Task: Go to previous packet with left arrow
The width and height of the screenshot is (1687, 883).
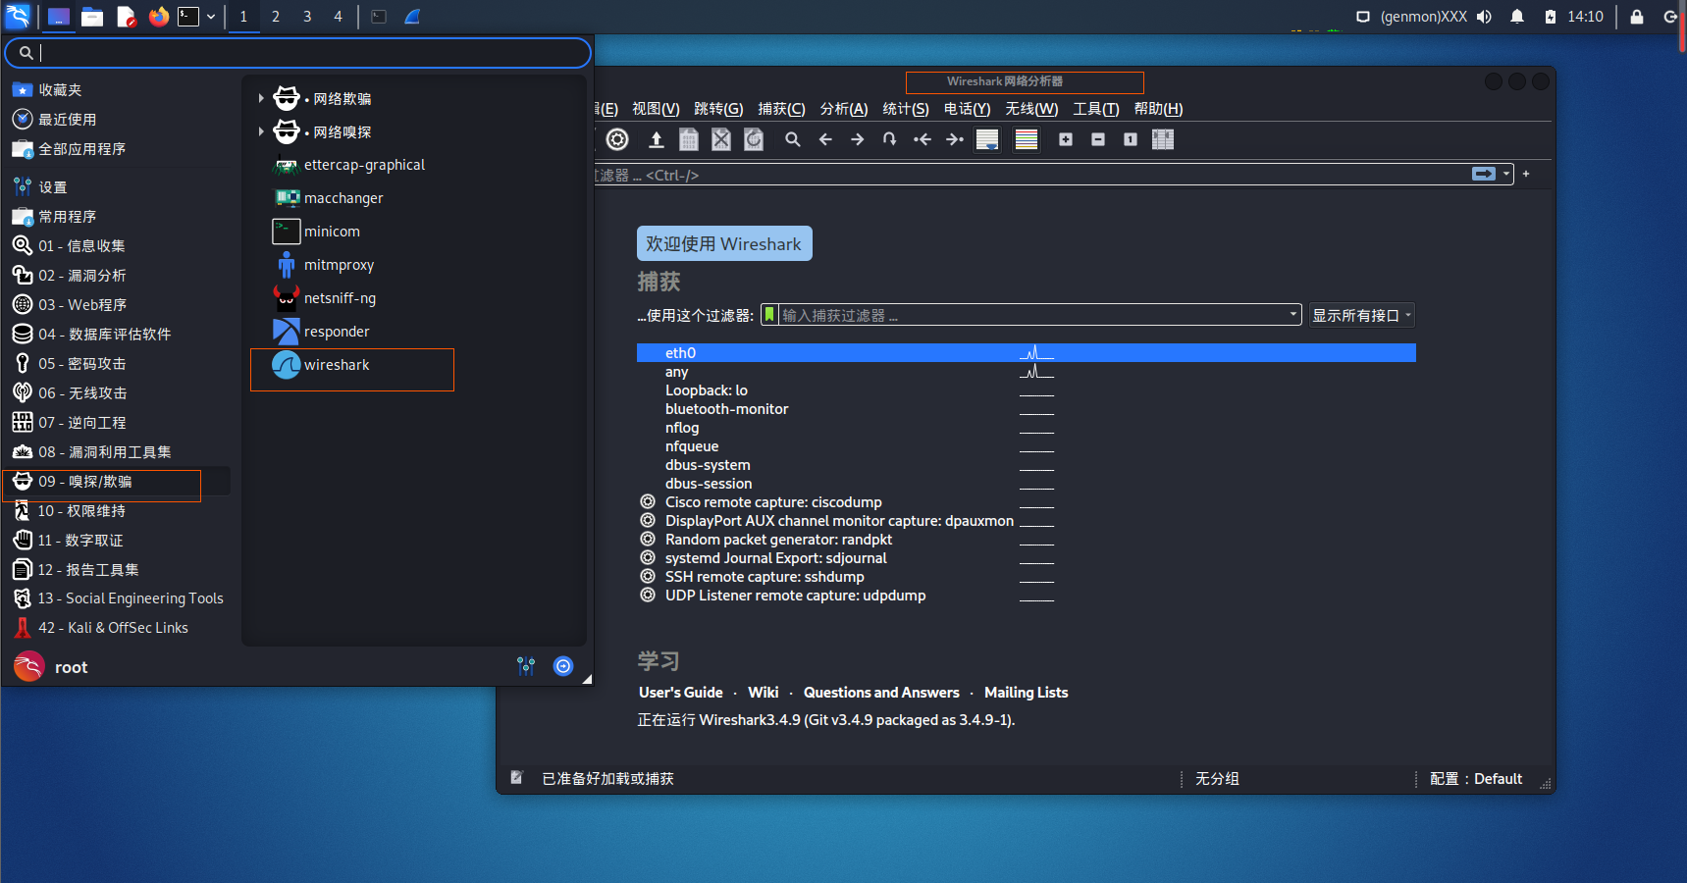Action: point(825,139)
